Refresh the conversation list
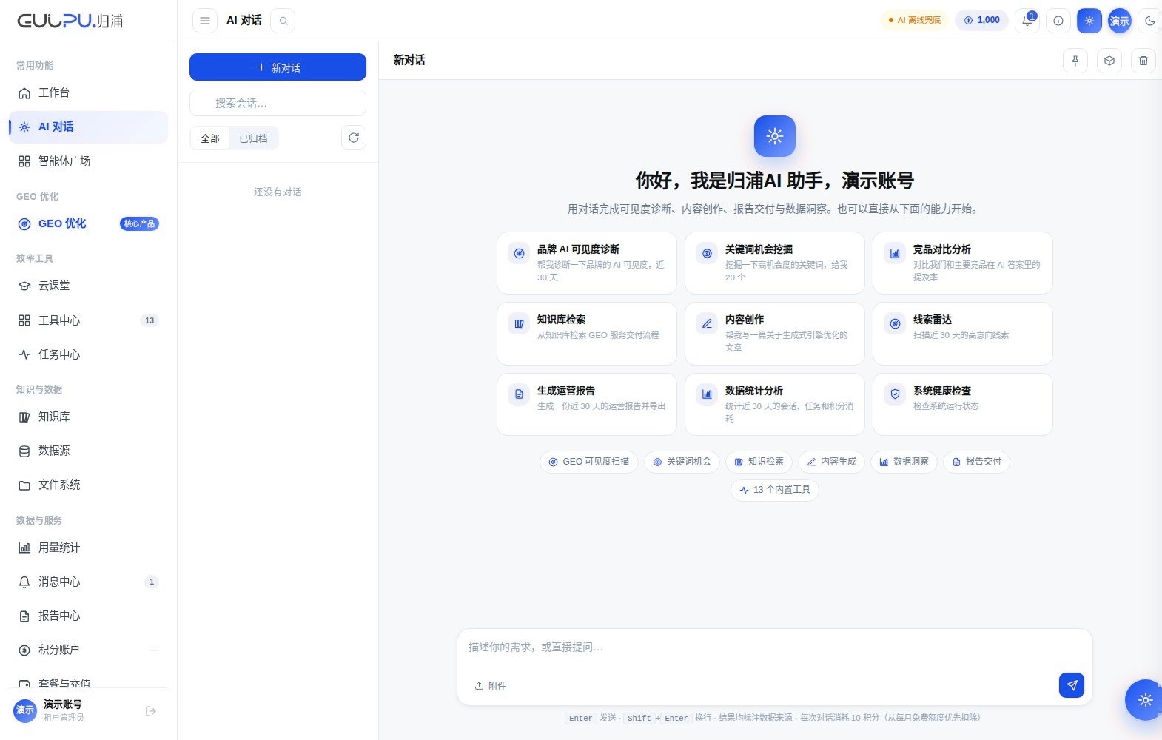Screen dimensions: 1162x740 pyautogui.click(x=354, y=138)
